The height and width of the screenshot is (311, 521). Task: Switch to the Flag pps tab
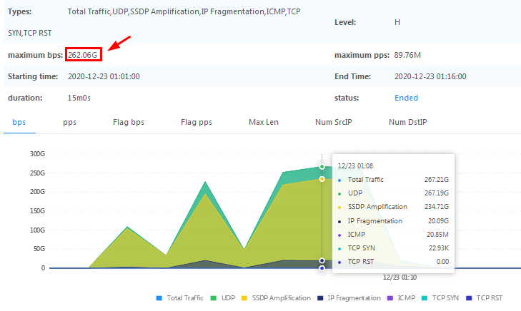[x=197, y=122]
